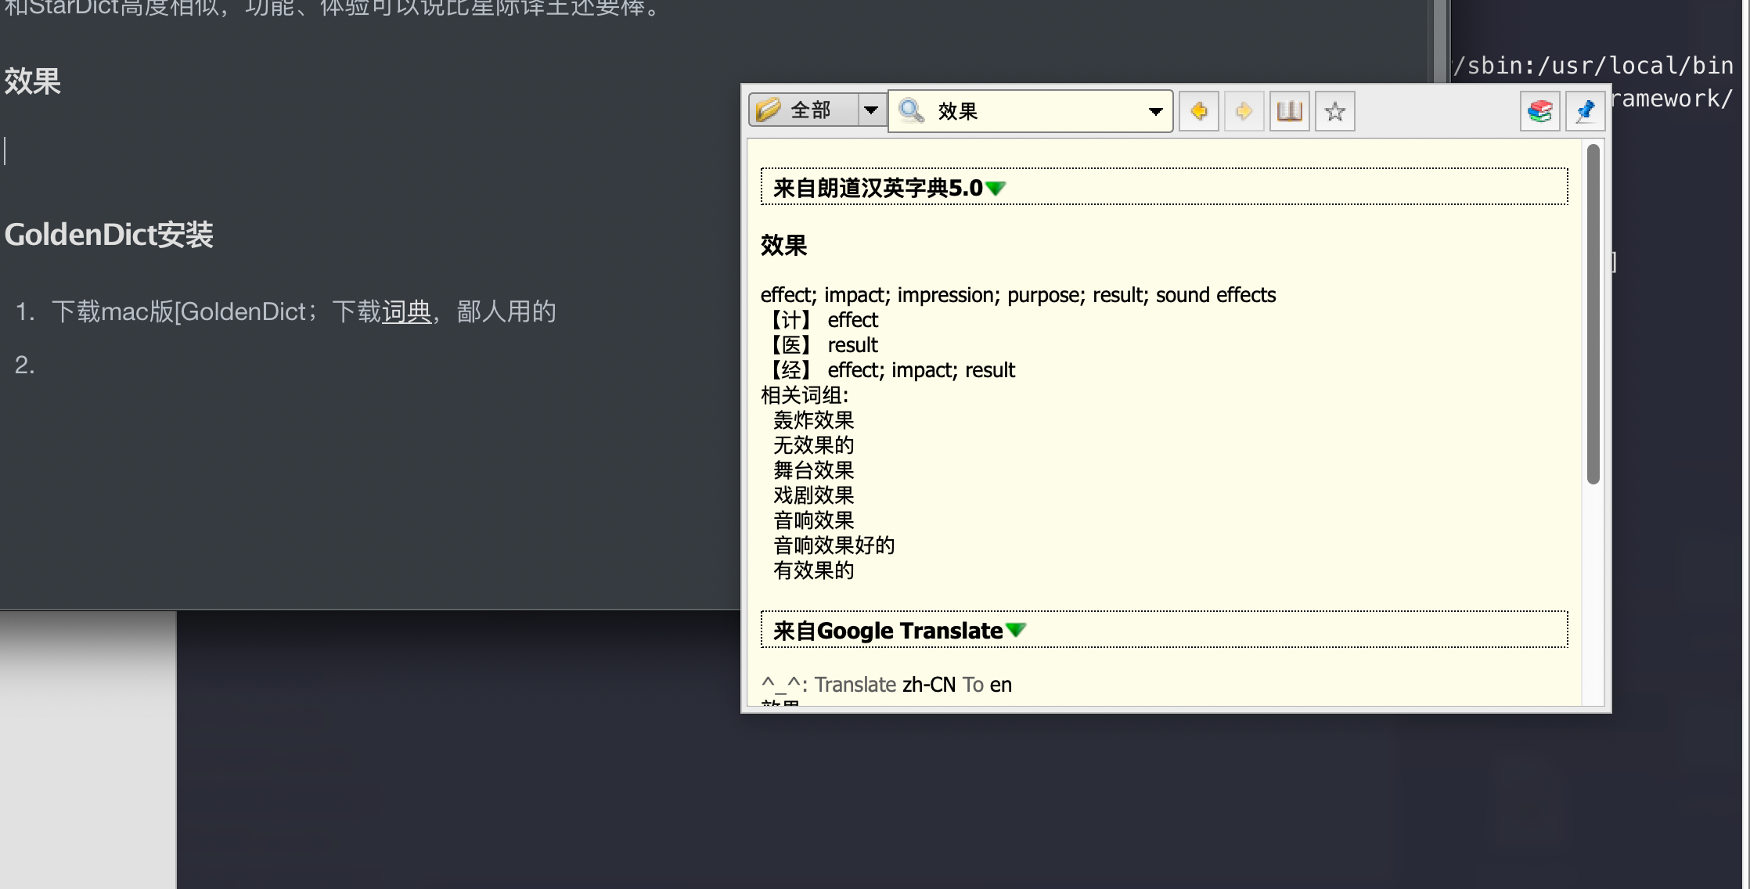Click the 来自朗道汉英字典5.0 header
The width and height of the screenshot is (1750, 889).
click(x=1164, y=187)
